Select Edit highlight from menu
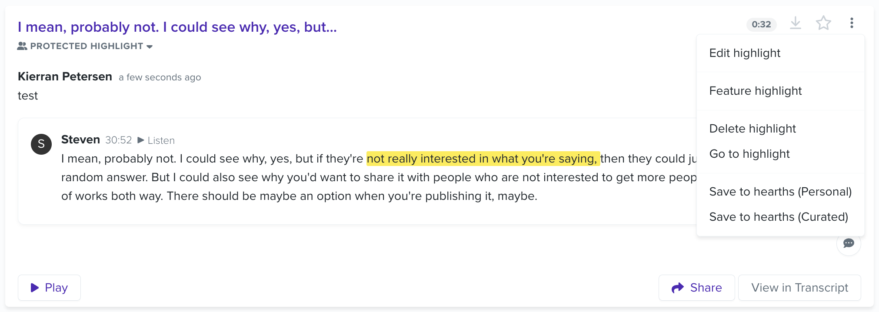This screenshot has width=879, height=312. [744, 53]
